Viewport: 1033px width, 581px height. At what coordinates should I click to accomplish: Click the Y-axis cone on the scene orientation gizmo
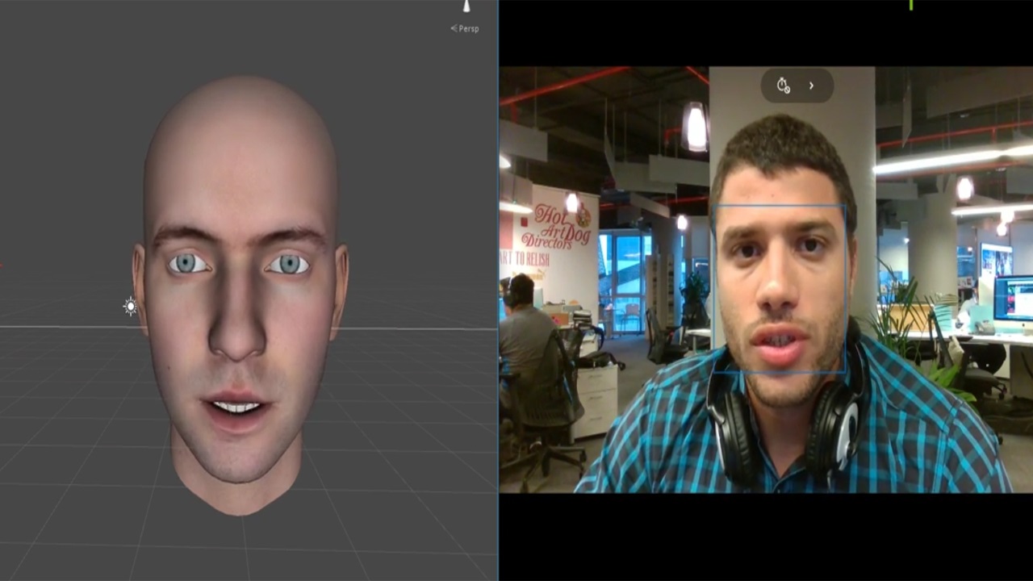pyautogui.click(x=466, y=6)
